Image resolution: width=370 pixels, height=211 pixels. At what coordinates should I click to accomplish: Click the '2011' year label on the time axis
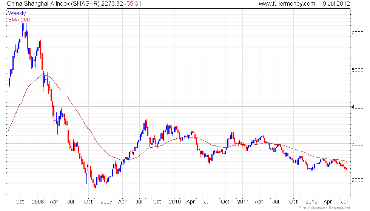tap(243, 202)
